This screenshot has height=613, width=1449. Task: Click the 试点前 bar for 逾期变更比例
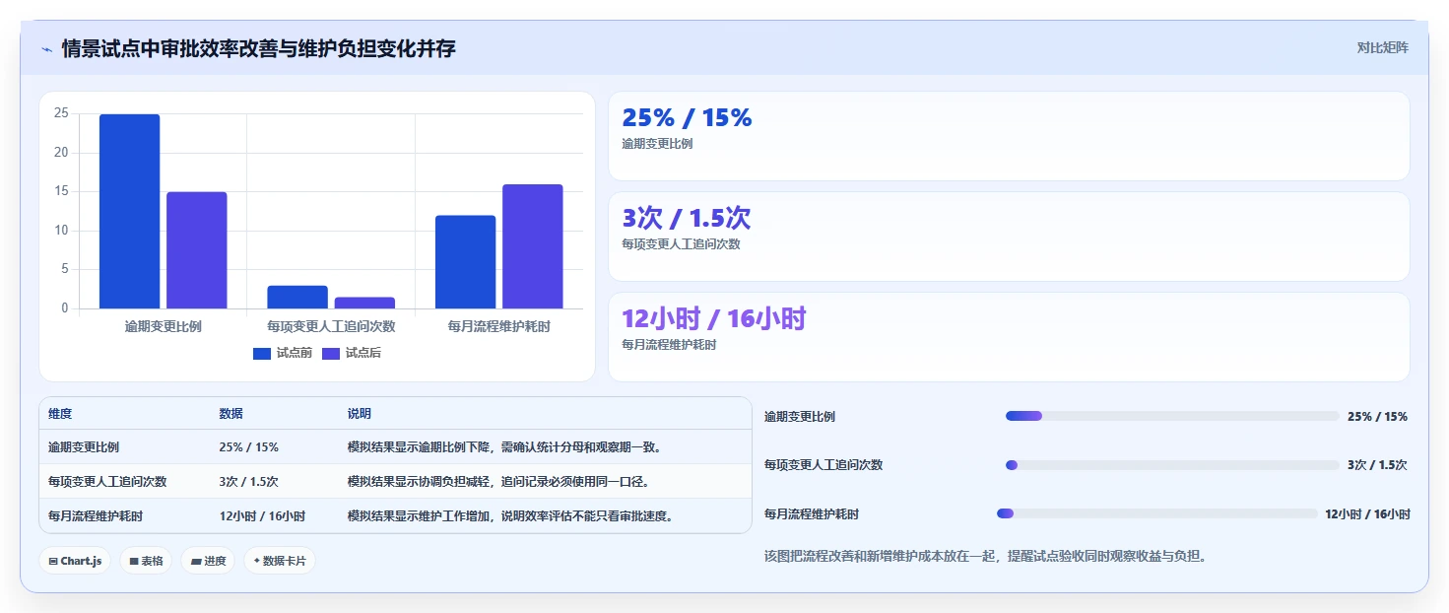point(129,211)
